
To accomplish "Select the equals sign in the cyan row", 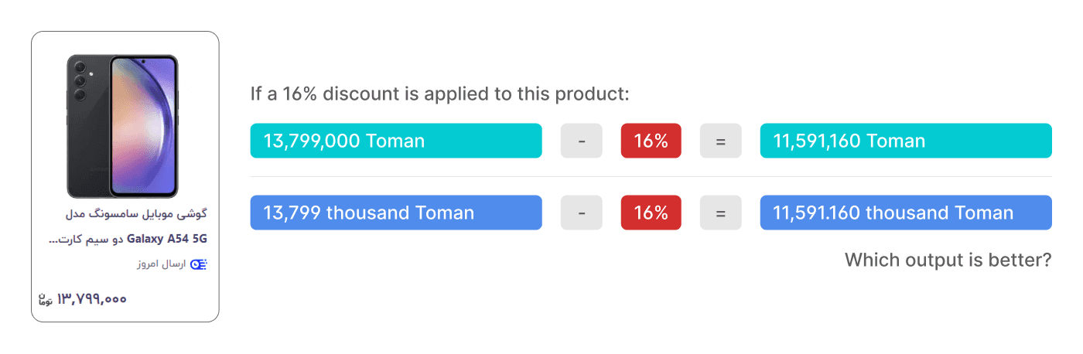I will pyautogui.click(x=721, y=141).
